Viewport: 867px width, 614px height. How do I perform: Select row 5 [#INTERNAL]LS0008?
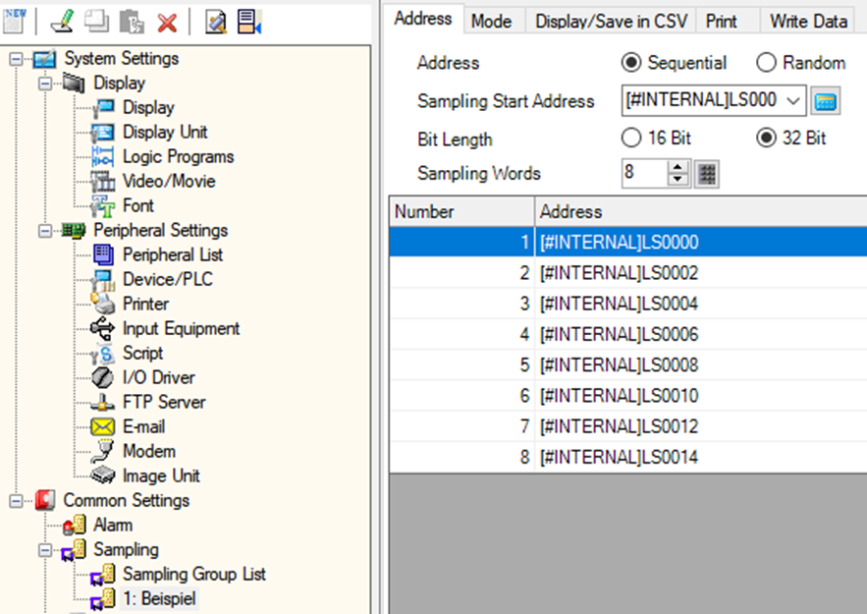click(x=628, y=365)
